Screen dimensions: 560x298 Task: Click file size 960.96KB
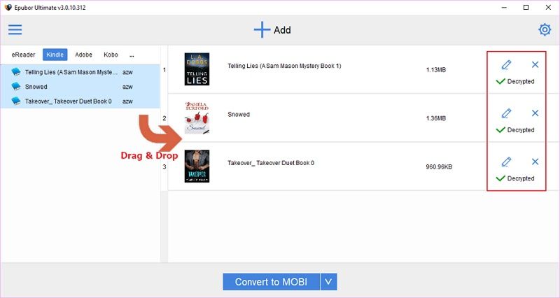pos(439,167)
